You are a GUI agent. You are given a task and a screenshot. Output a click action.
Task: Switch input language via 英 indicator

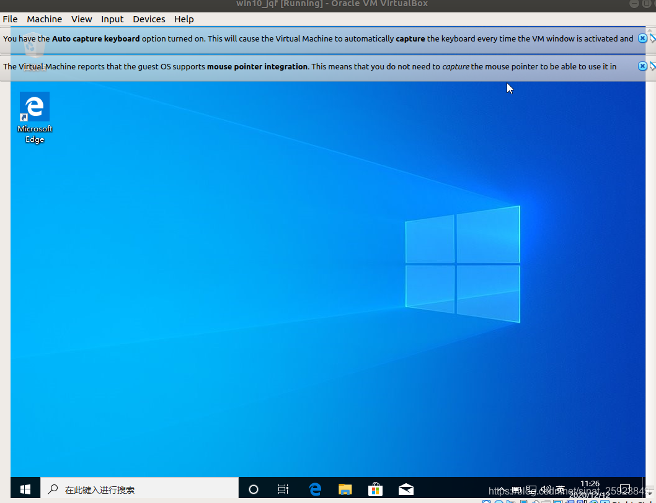(x=561, y=489)
